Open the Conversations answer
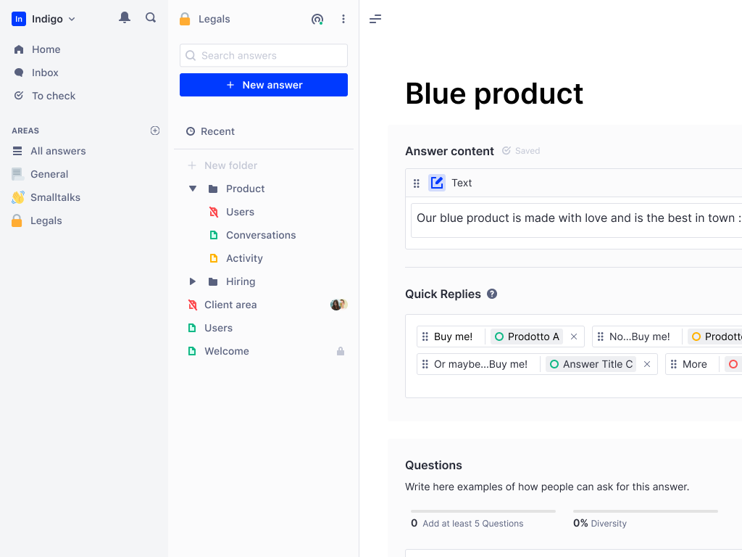 coord(261,235)
